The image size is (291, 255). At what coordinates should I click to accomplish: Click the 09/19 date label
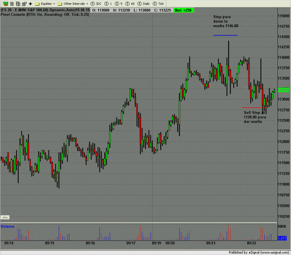coord(156,243)
